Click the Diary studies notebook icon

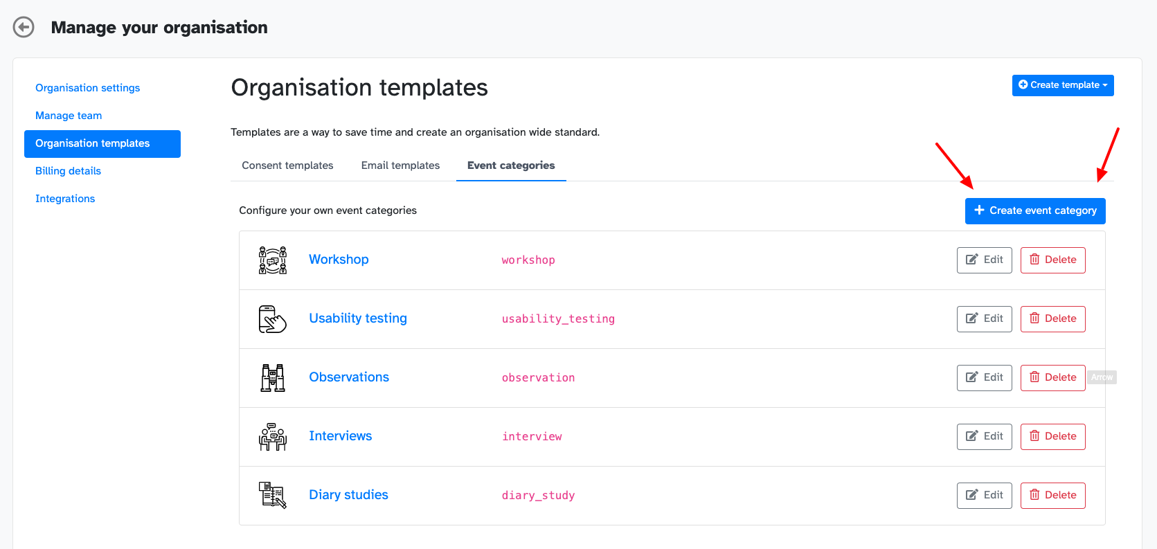point(272,496)
